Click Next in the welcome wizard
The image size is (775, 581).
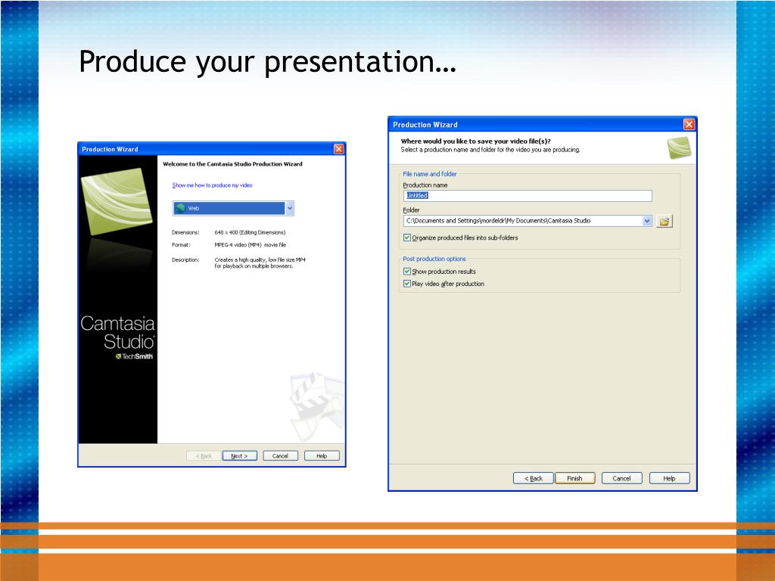tap(240, 455)
